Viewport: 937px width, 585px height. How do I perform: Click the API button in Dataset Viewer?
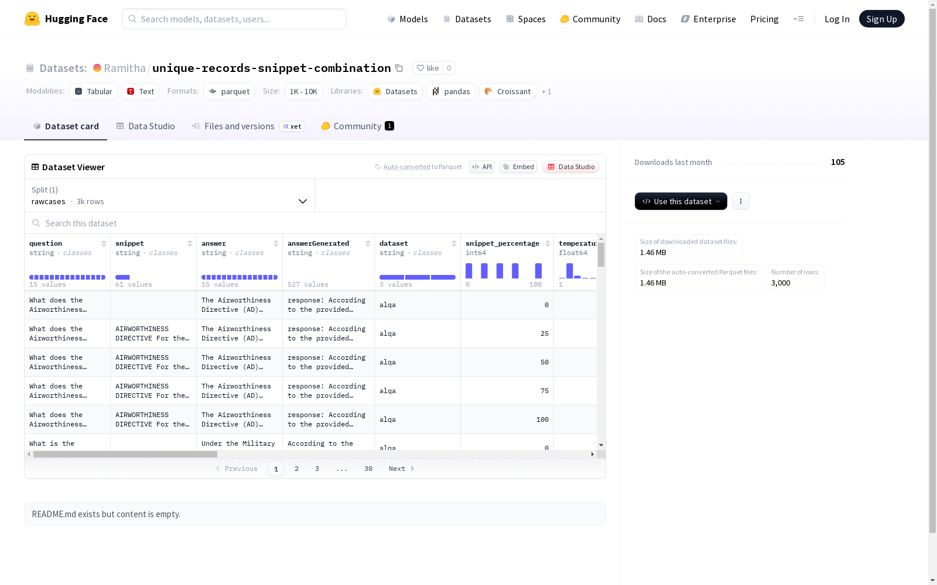(482, 167)
